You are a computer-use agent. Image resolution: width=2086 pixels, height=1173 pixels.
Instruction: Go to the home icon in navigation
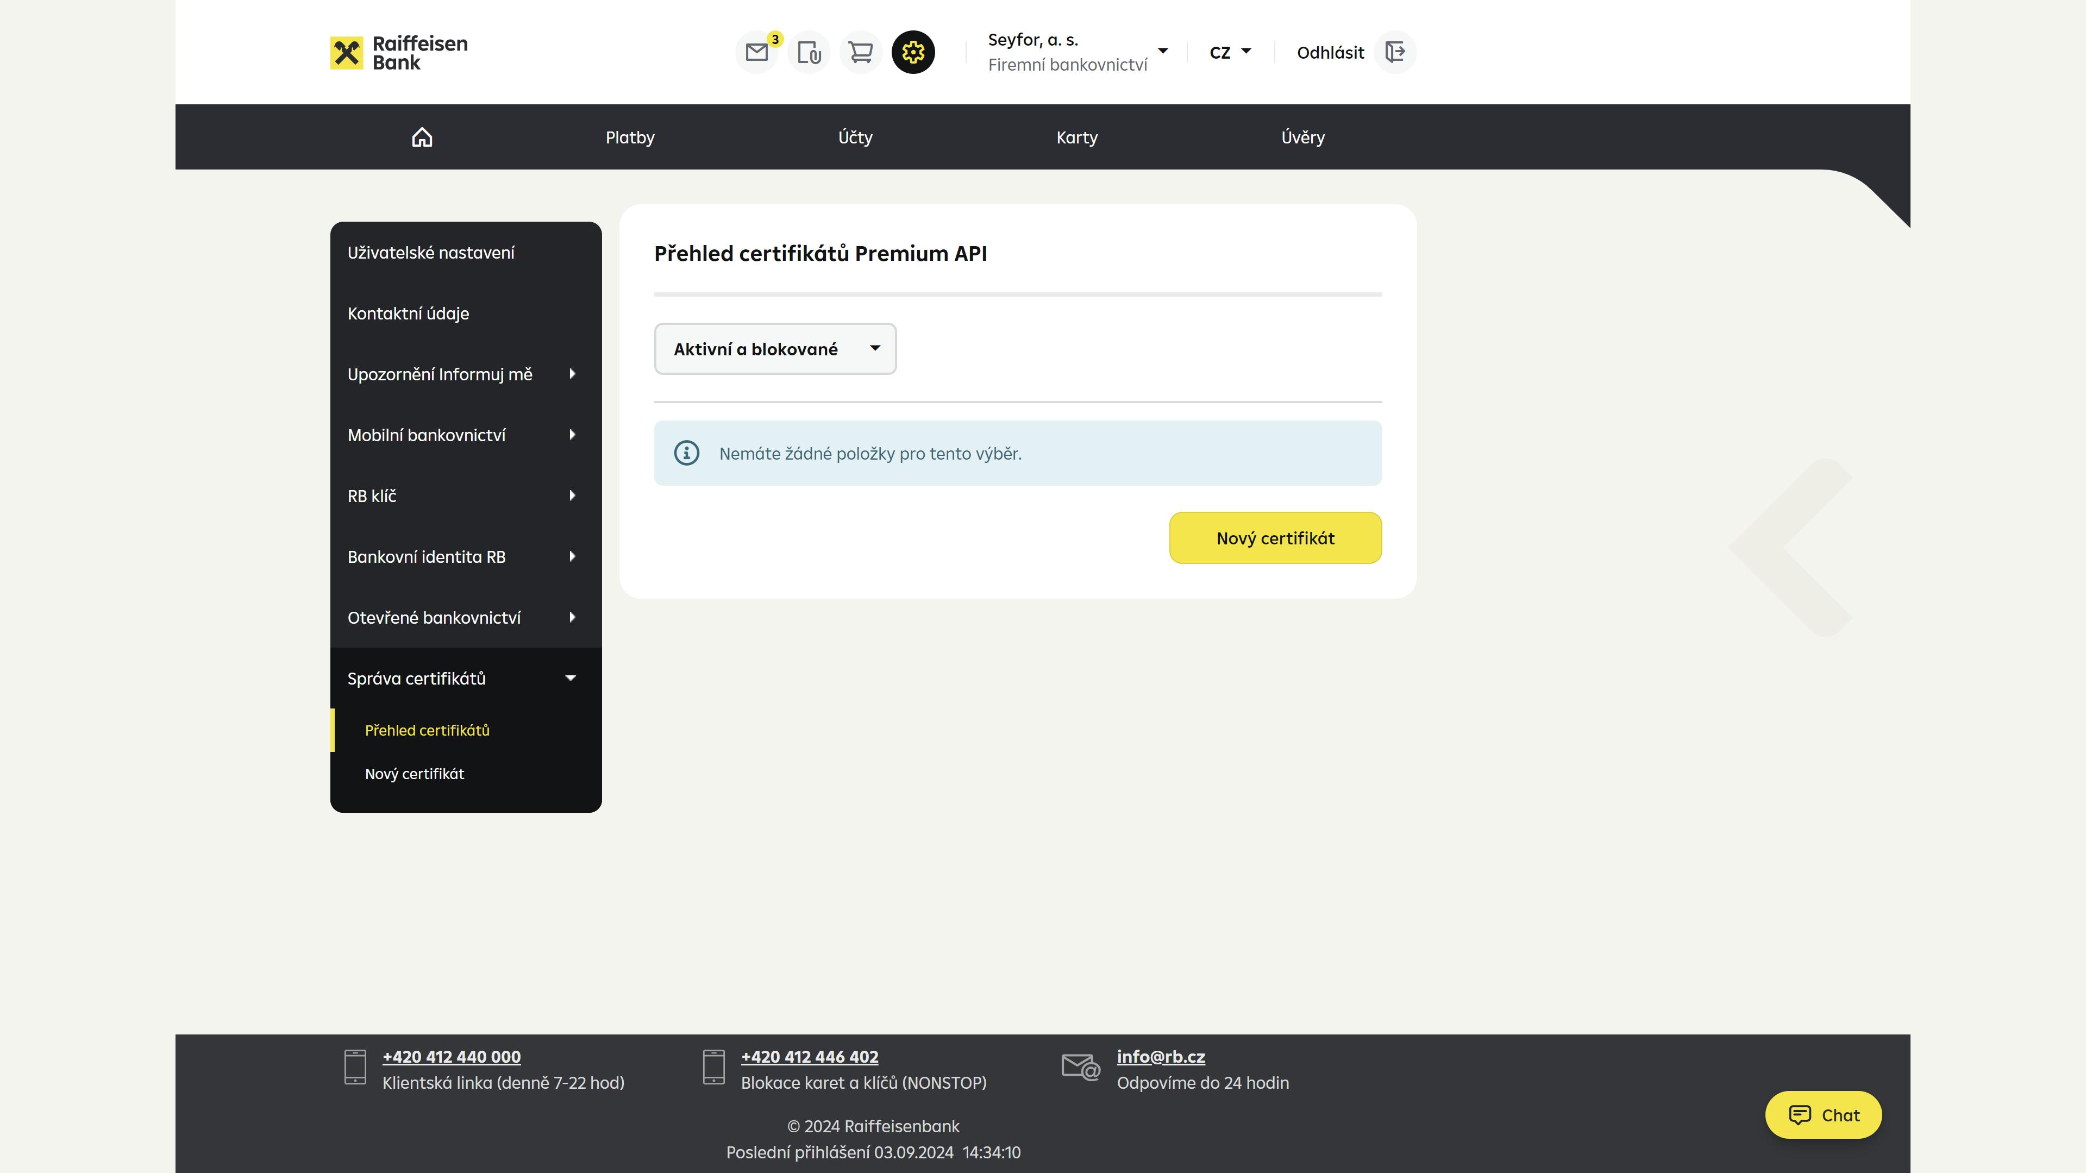(422, 137)
